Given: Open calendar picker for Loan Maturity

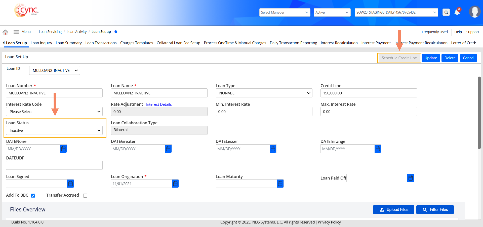Looking at the screenshot, I should (x=280, y=184).
